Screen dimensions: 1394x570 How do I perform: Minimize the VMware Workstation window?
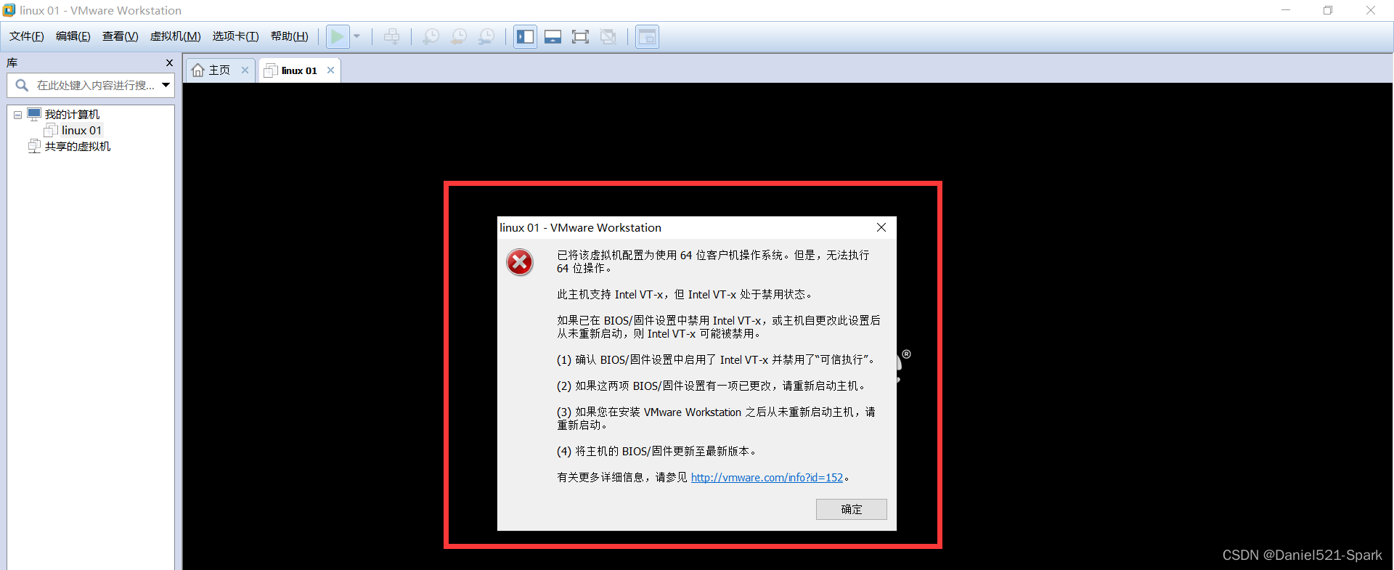point(1286,10)
